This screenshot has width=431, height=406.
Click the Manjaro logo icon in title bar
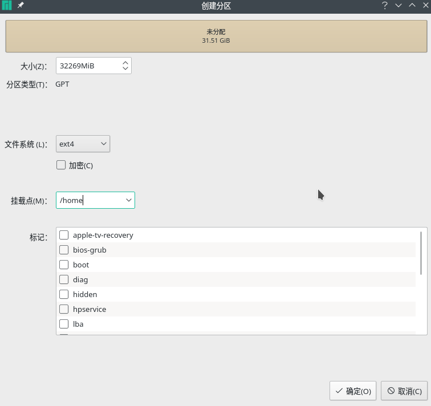(x=7, y=6)
